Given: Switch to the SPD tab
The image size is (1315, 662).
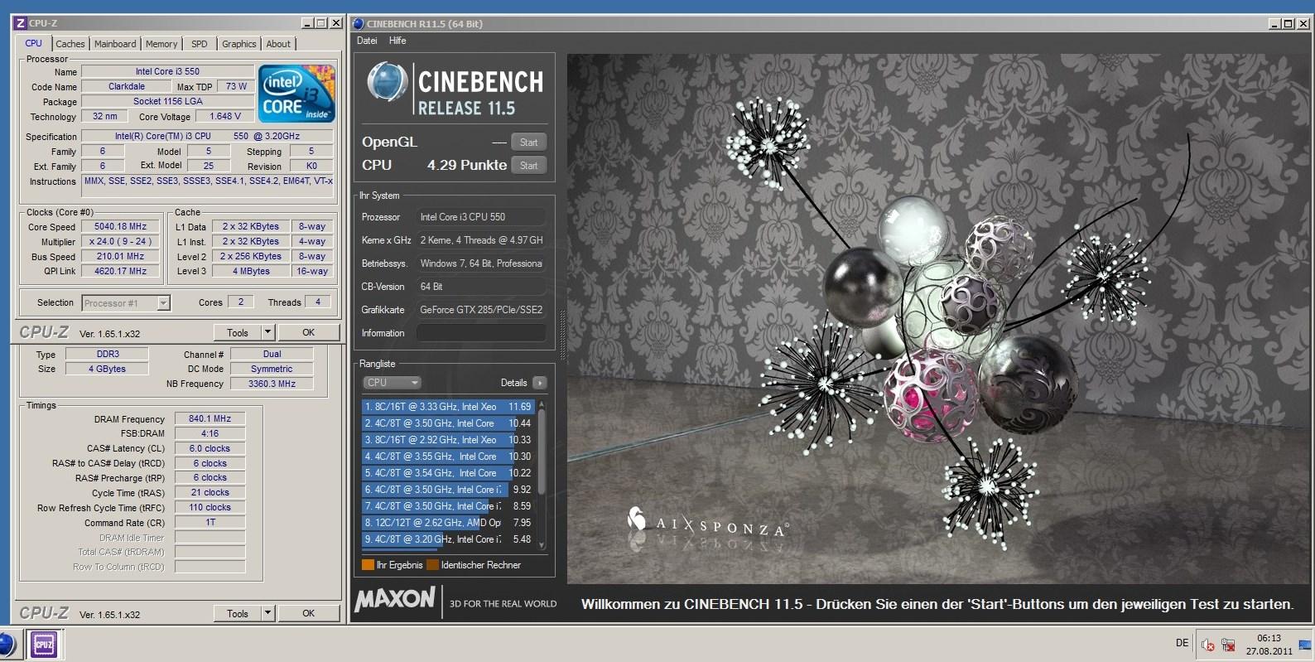Looking at the screenshot, I should (200, 44).
